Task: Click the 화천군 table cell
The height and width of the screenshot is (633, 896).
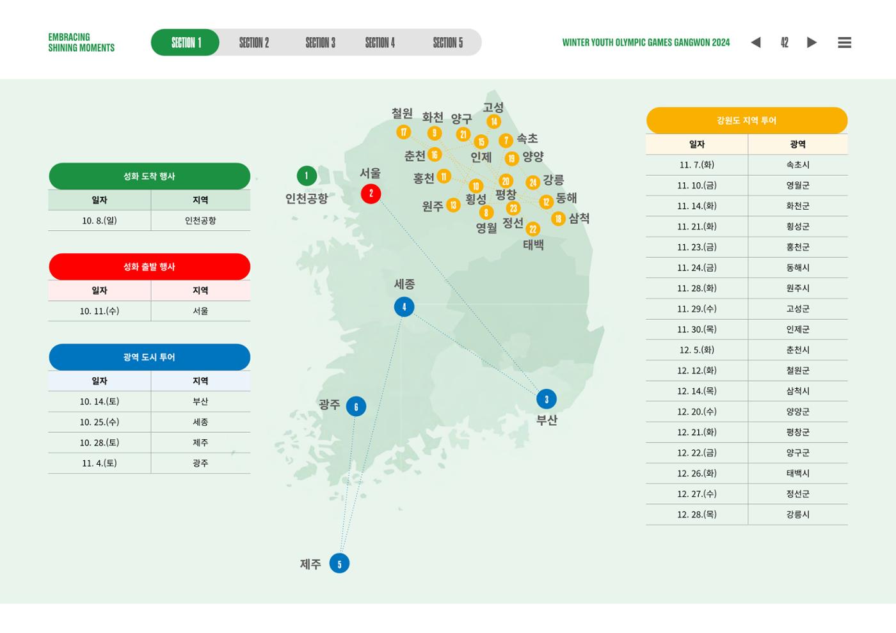Action: pos(798,206)
